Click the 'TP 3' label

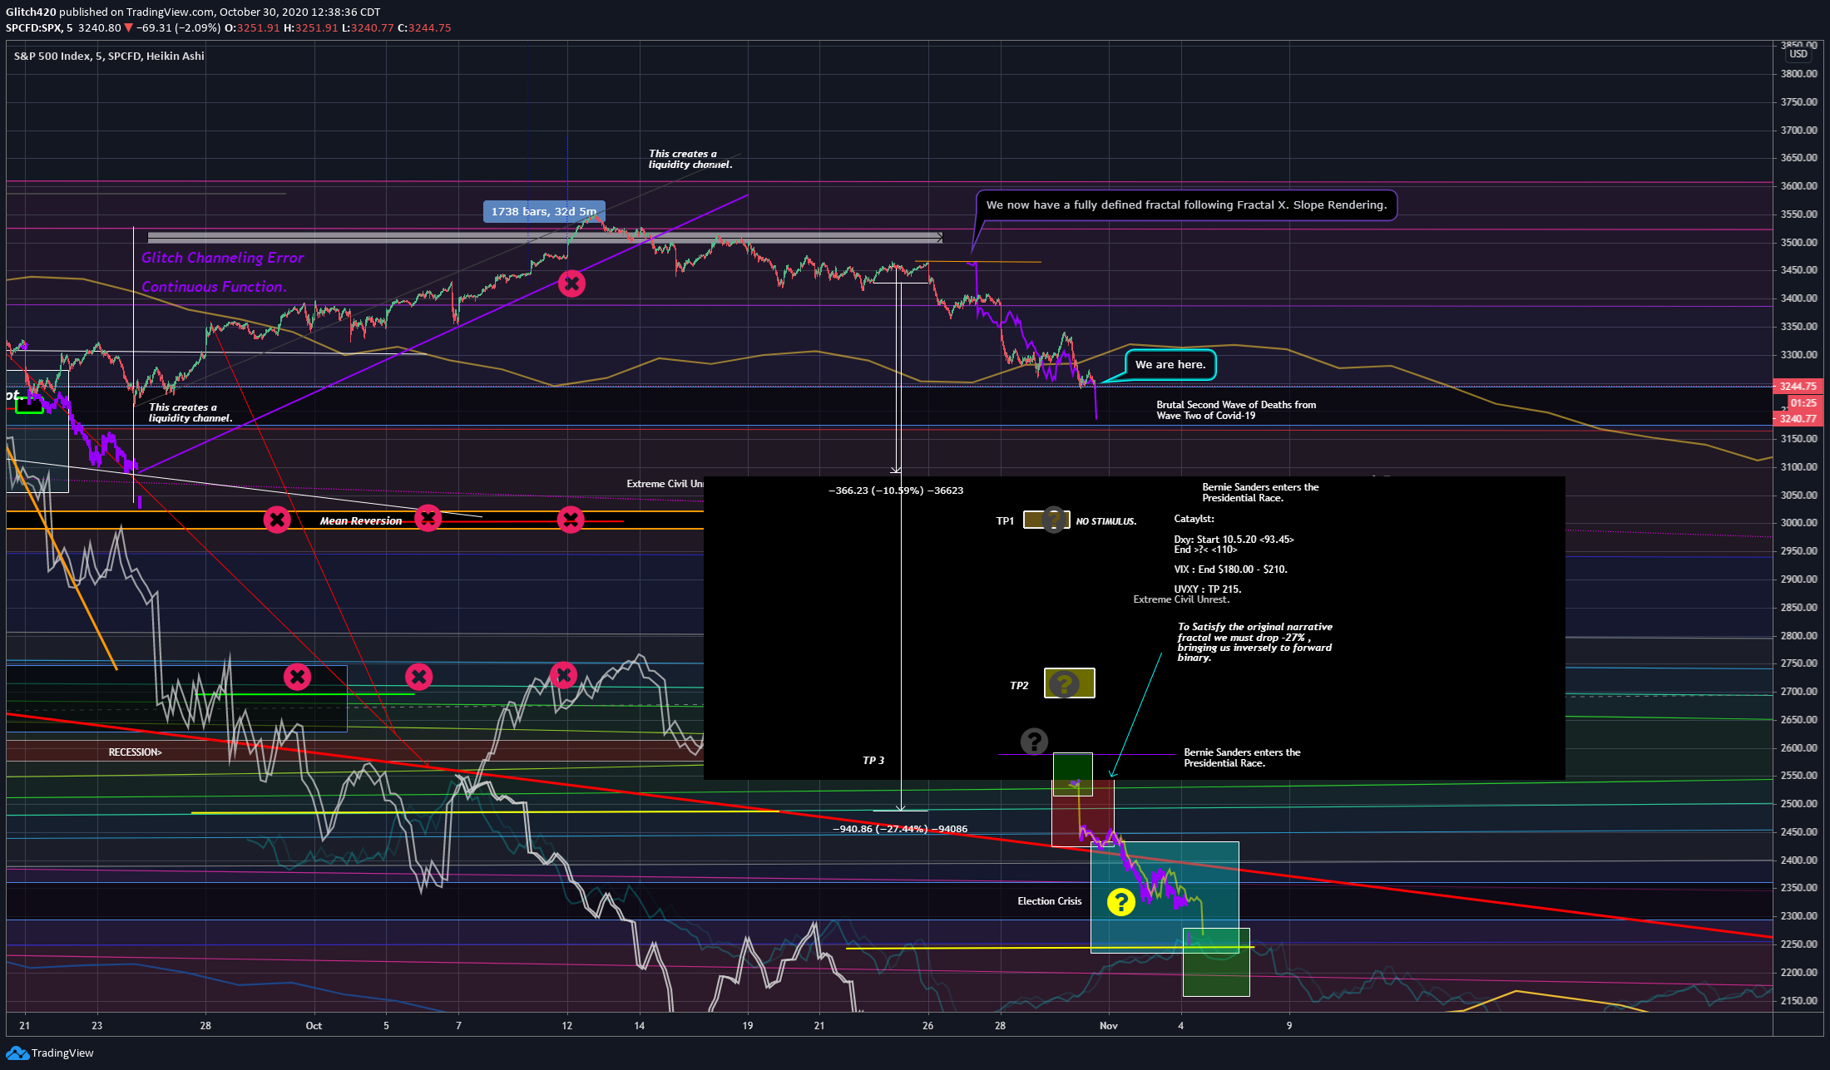873,761
